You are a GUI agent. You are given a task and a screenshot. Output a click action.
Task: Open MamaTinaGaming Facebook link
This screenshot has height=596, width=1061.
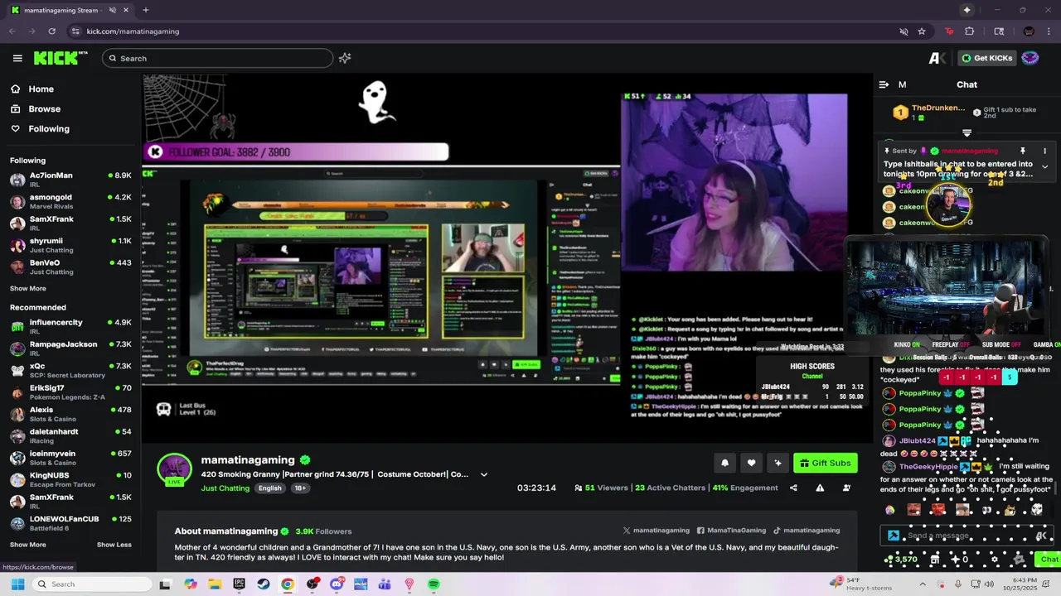click(731, 531)
